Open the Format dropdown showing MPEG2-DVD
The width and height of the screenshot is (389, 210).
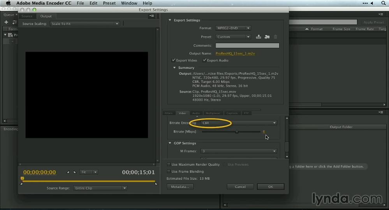pyautogui.click(x=233, y=28)
